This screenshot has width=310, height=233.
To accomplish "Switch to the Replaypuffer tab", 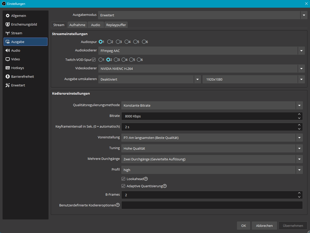I will coord(116,25).
